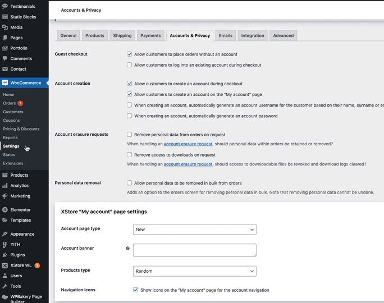This screenshot has width=384, height=303.
Task: Click the Comments bubble icon
Action: pyautogui.click(x=5, y=58)
